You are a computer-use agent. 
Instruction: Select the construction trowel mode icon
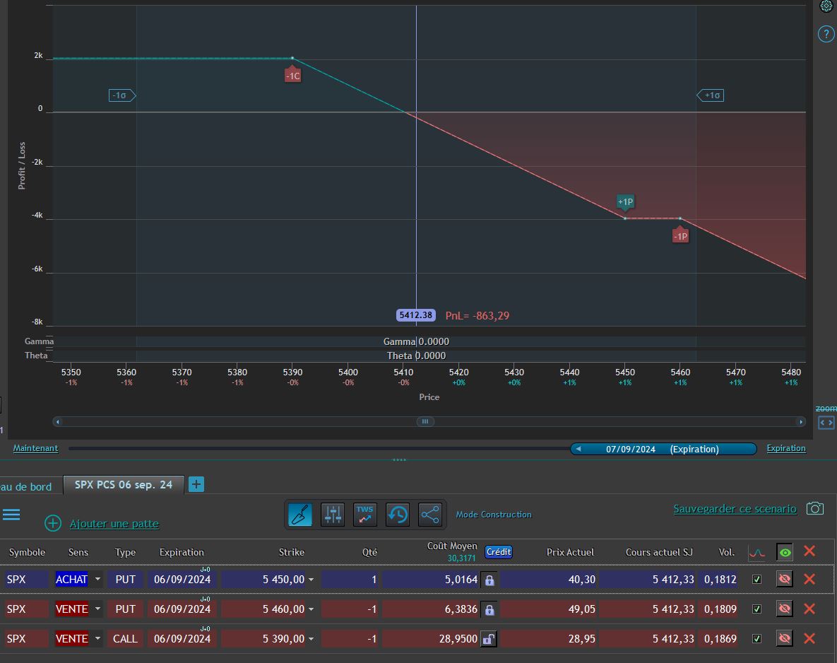(300, 515)
